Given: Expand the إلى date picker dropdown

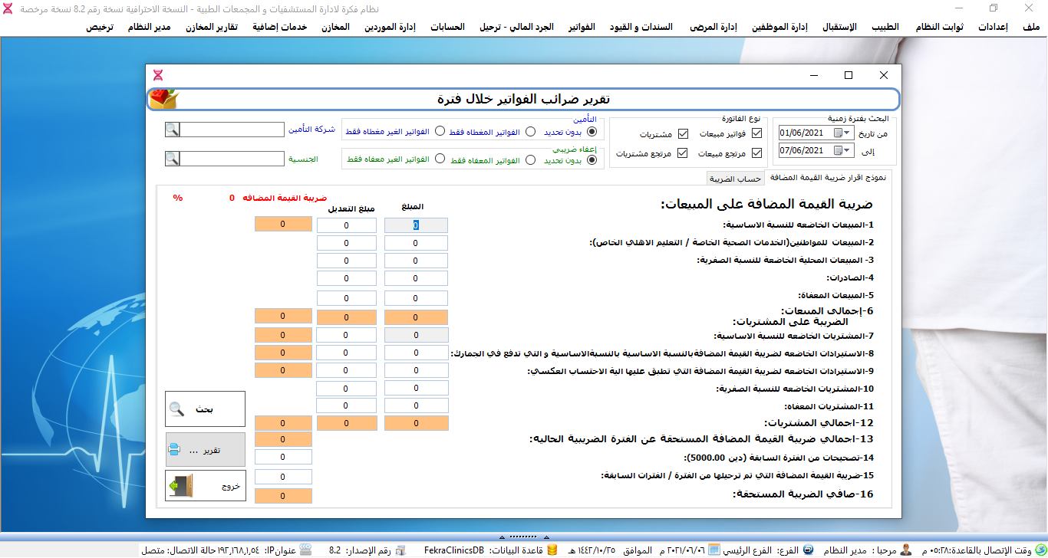Looking at the screenshot, I should 847,150.
